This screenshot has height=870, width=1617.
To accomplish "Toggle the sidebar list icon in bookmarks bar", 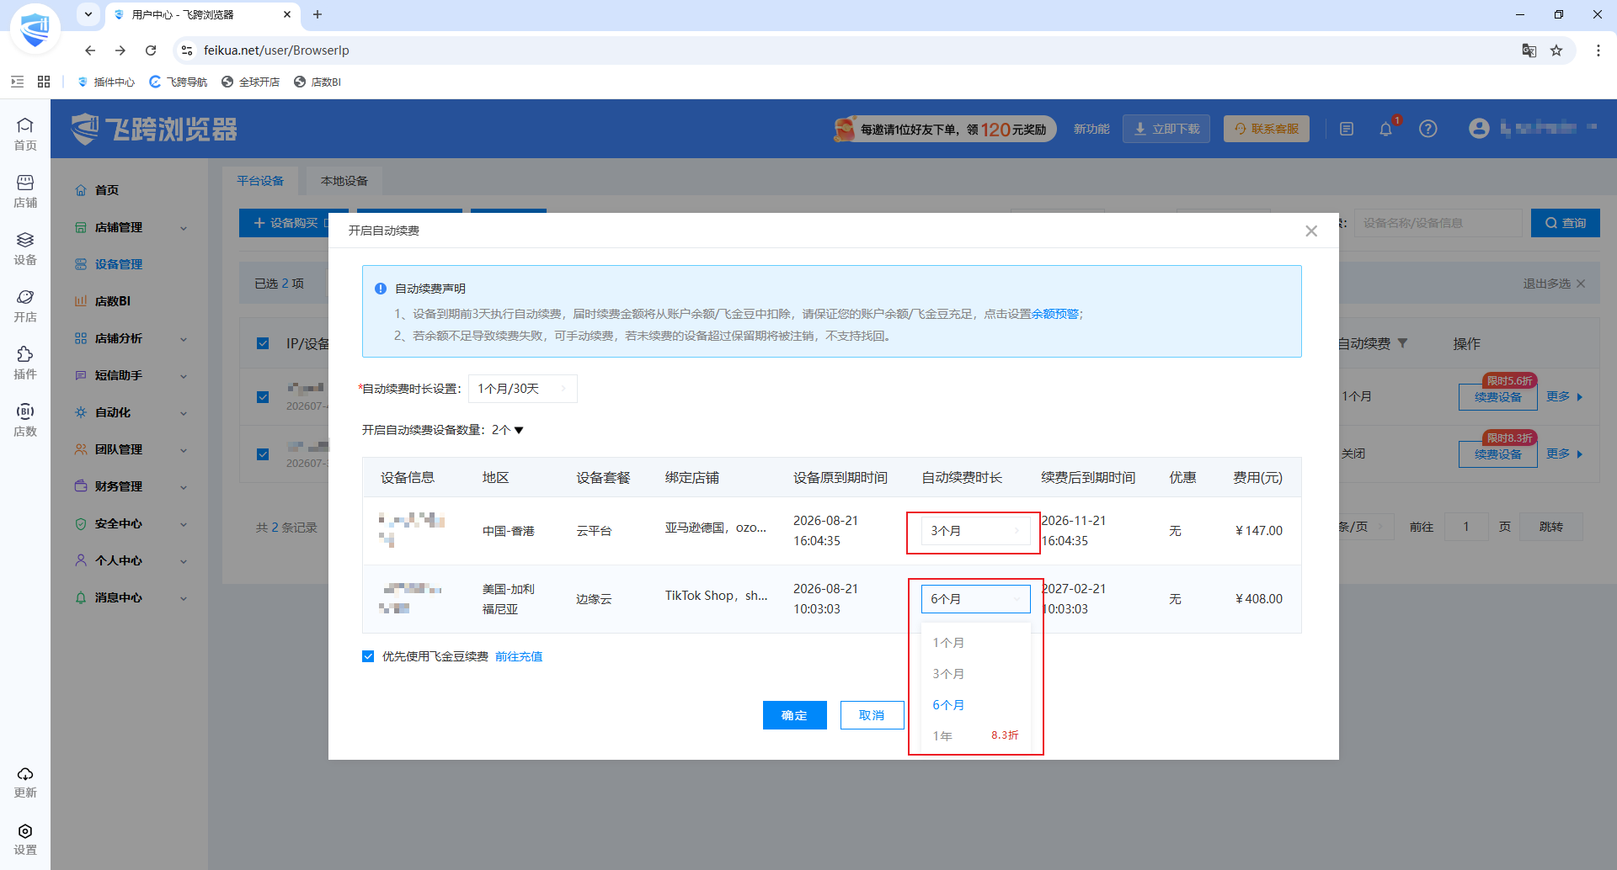I will pos(17,82).
